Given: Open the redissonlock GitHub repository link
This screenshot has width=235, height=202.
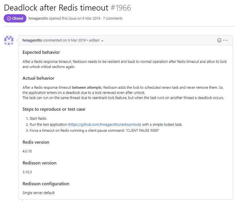Looking at the screenshot, I should (105, 124).
